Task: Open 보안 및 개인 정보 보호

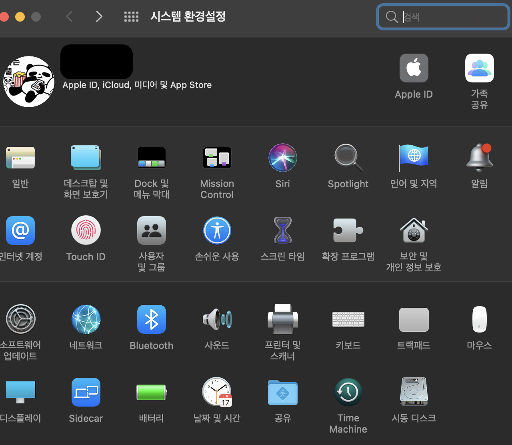Action: [x=414, y=231]
